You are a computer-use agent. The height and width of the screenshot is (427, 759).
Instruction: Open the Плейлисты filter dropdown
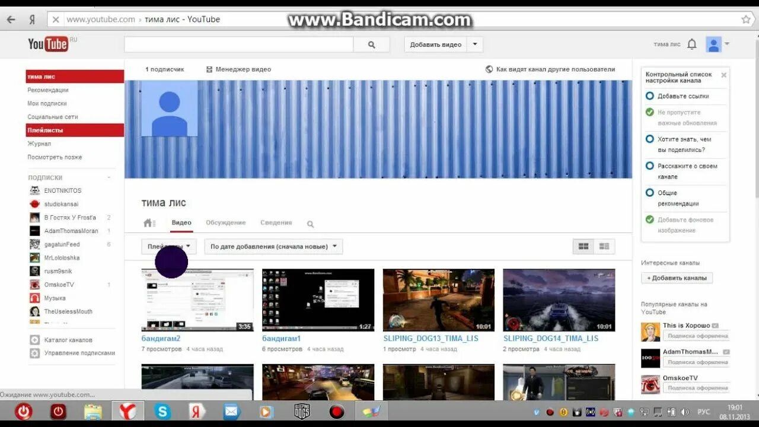(169, 247)
